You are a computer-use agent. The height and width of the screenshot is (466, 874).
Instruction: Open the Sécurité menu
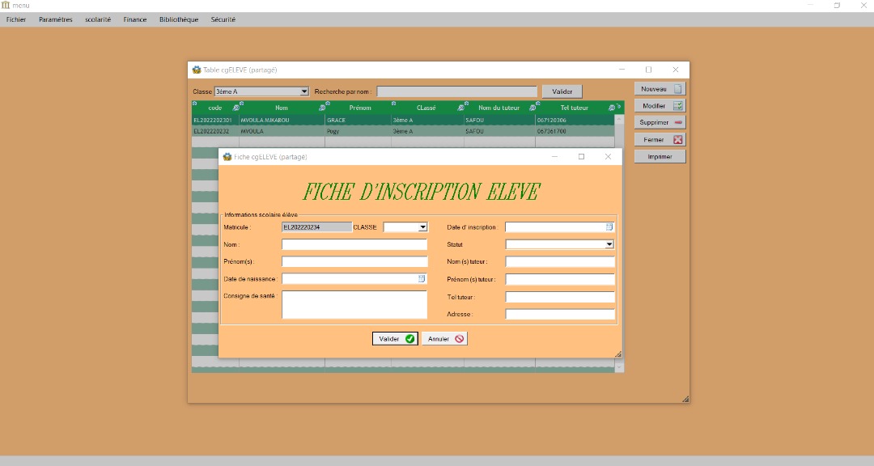click(x=223, y=19)
